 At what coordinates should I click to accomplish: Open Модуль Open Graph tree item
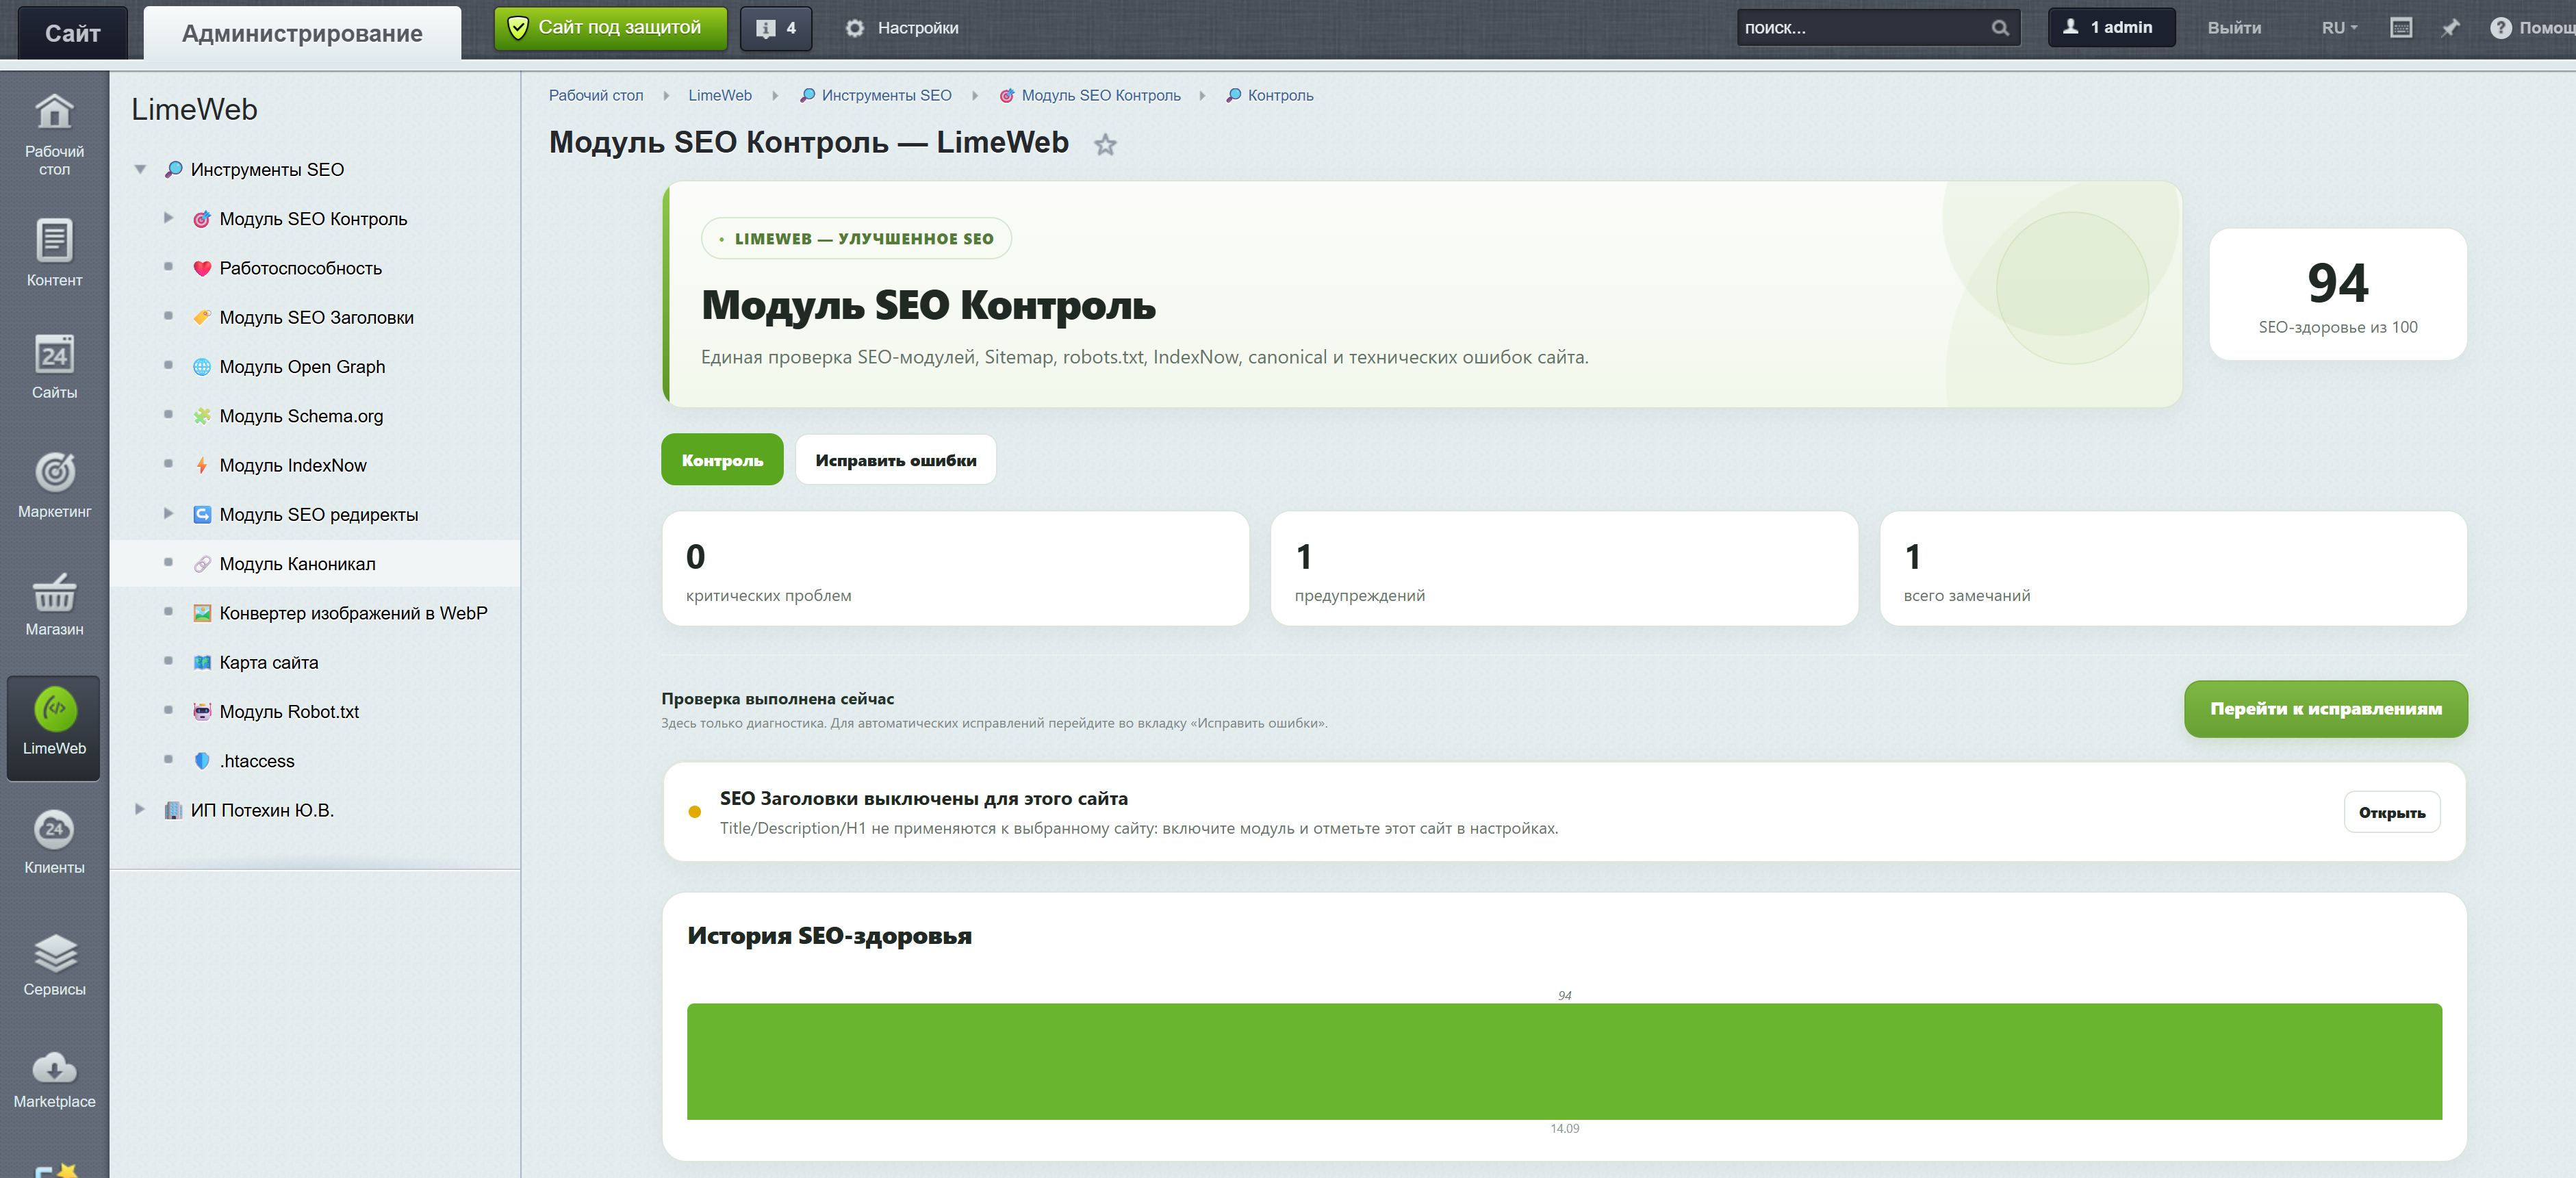pos(302,366)
